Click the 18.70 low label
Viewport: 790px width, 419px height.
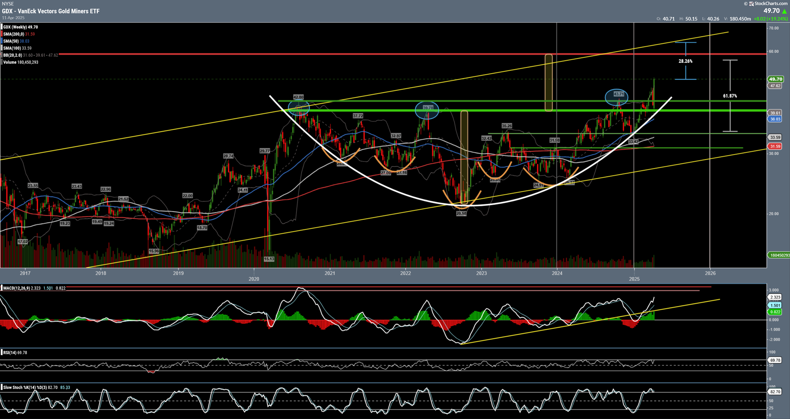pyautogui.click(x=202, y=228)
